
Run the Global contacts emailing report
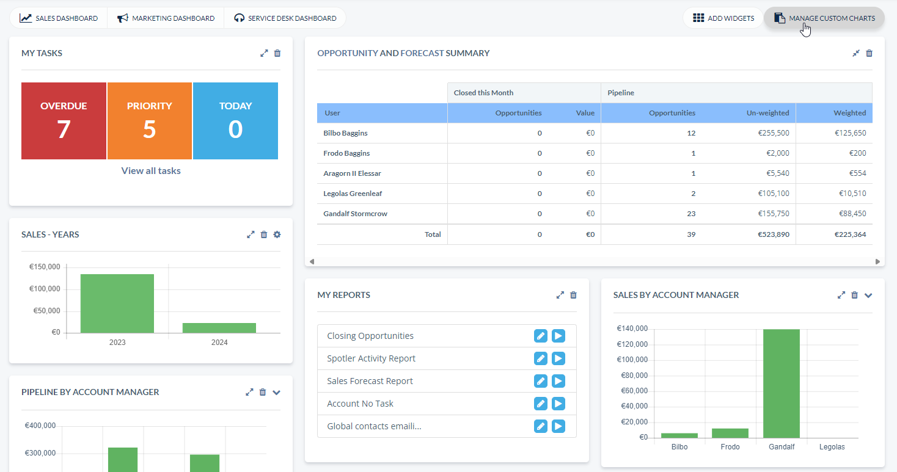click(558, 426)
